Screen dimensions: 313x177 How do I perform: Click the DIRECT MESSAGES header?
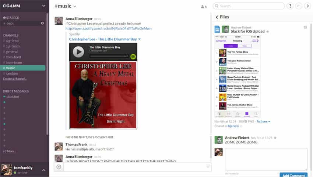coord(15,91)
